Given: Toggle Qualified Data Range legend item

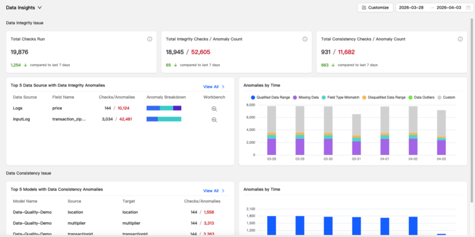Looking at the screenshot, I should (x=270, y=98).
